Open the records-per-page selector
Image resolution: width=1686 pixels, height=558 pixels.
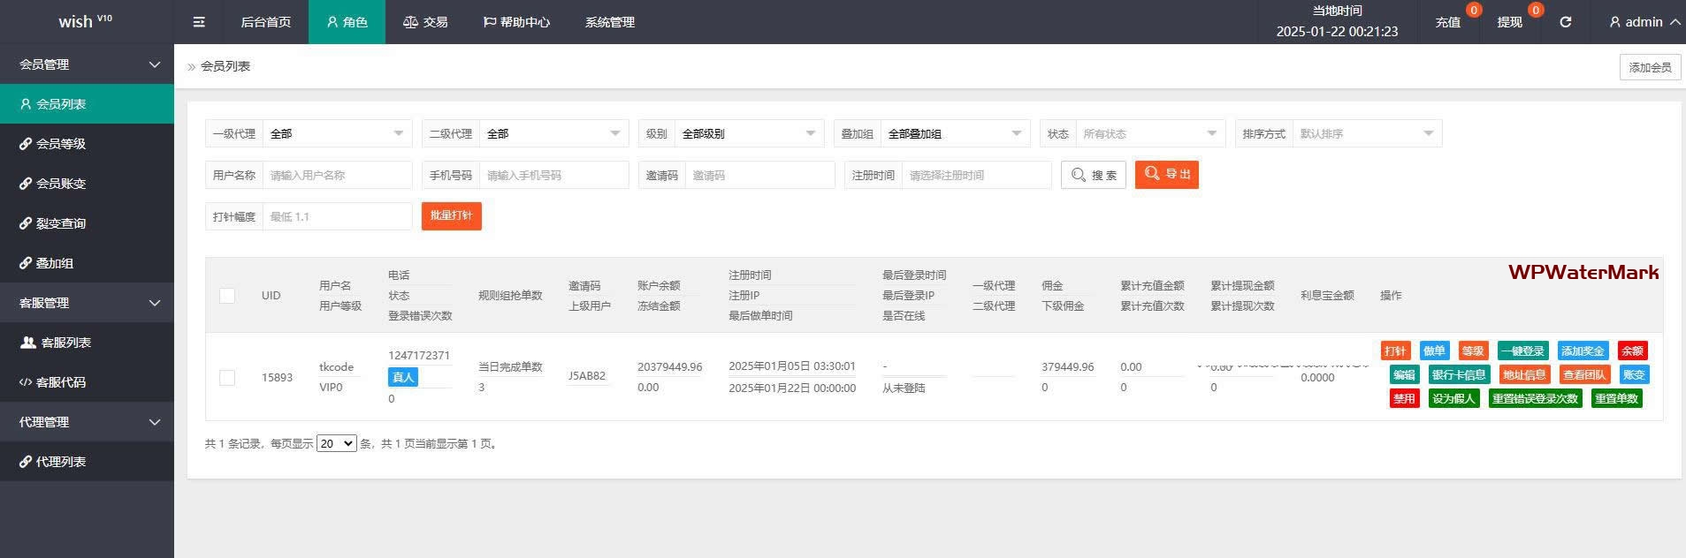pos(336,444)
